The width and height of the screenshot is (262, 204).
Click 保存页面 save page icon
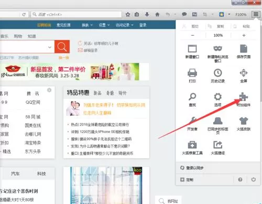click(x=244, y=52)
